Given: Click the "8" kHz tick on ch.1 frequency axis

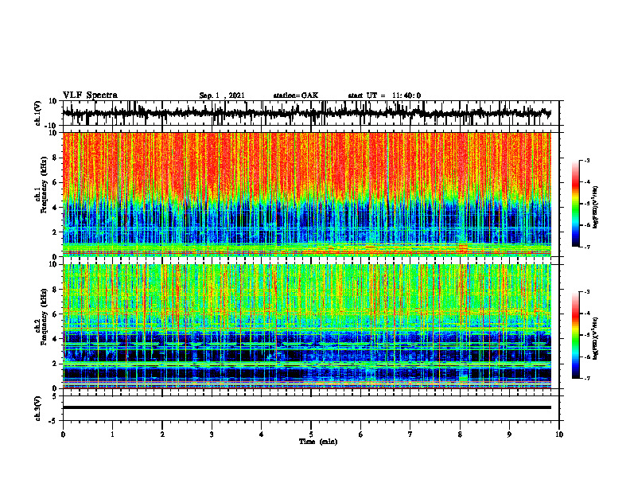Looking at the screenshot, I should [56, 158].
